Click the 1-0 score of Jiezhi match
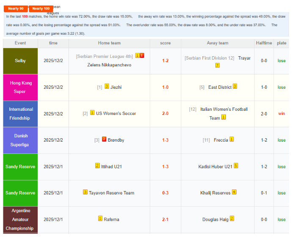 click(165, 88)
